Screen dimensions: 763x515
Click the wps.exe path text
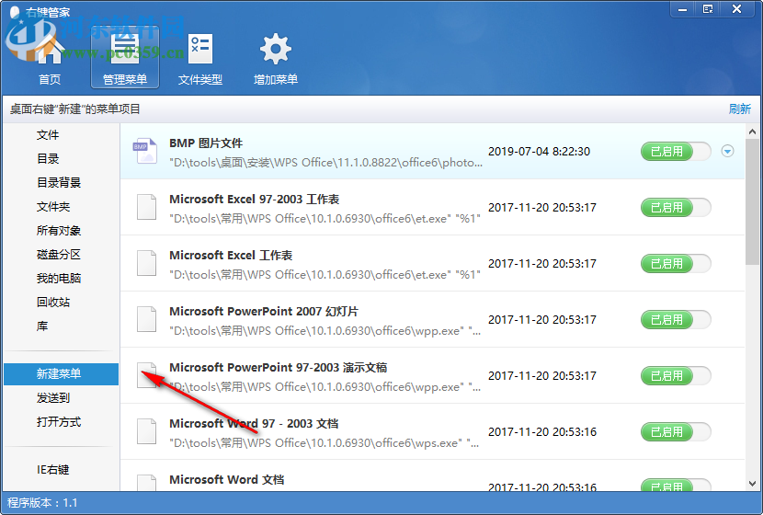tap(325, 443)
